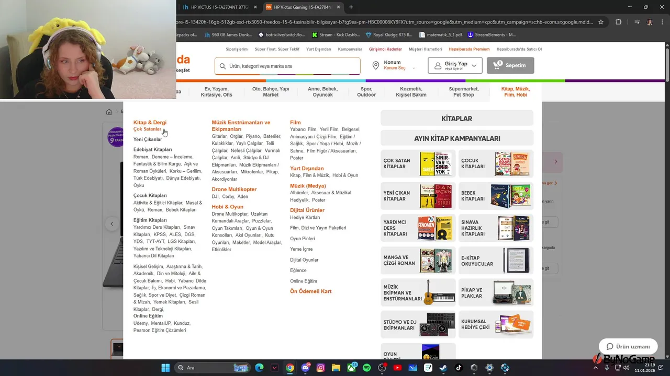Click the Siparişlerim link
Image resolution: width=670 pixels, height=376 pixels.
237,49
